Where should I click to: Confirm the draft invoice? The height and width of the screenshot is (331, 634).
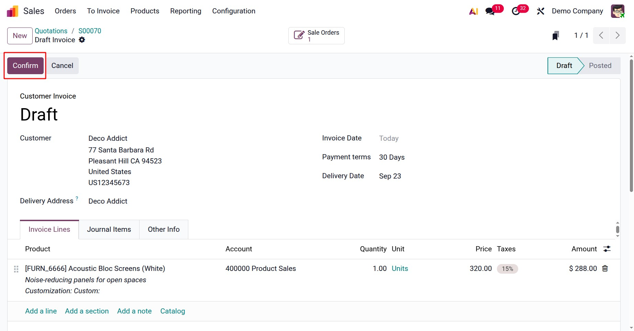coord(25,66)
